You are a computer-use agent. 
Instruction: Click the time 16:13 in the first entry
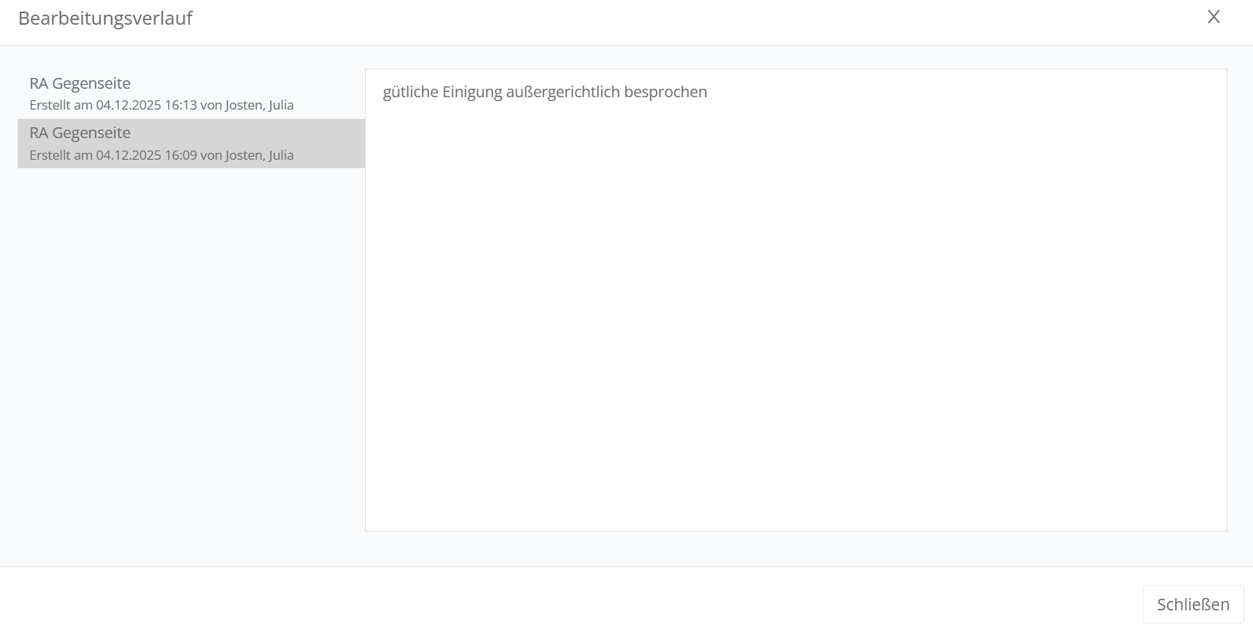pyautogui.click(x=181, y=105)
